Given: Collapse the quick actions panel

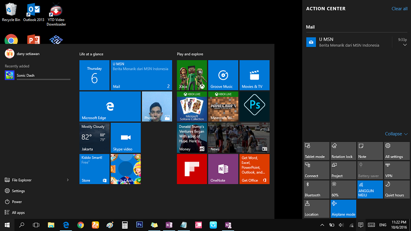Looking at the screenshot, I should (x=396, y=134).
